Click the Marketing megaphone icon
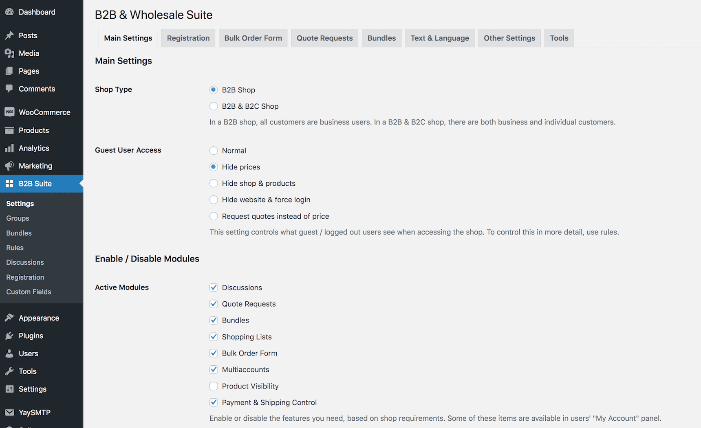This screenshot has height=428, width=701. [x=9, y=166]
